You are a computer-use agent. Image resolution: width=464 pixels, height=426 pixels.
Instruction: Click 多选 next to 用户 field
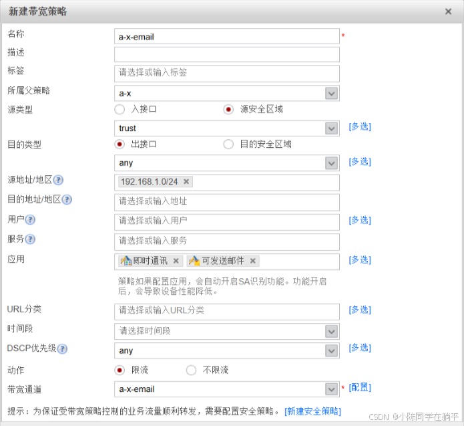pos(360,220)
